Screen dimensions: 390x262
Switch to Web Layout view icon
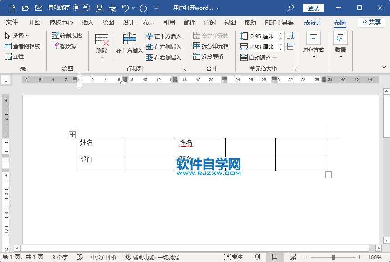click(x=293, y=257)
